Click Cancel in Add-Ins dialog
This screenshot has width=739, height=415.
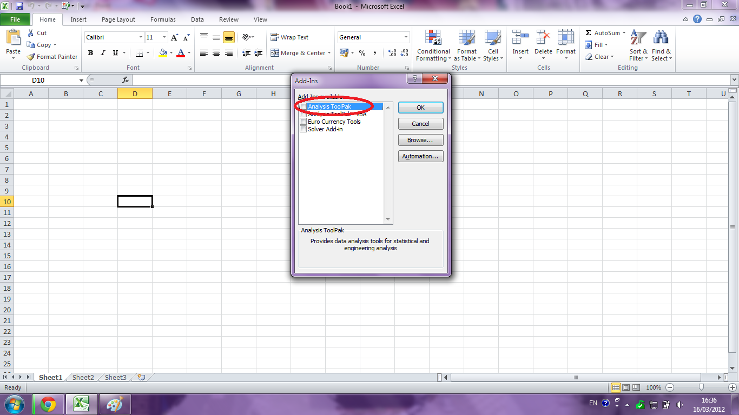[421, 124]
